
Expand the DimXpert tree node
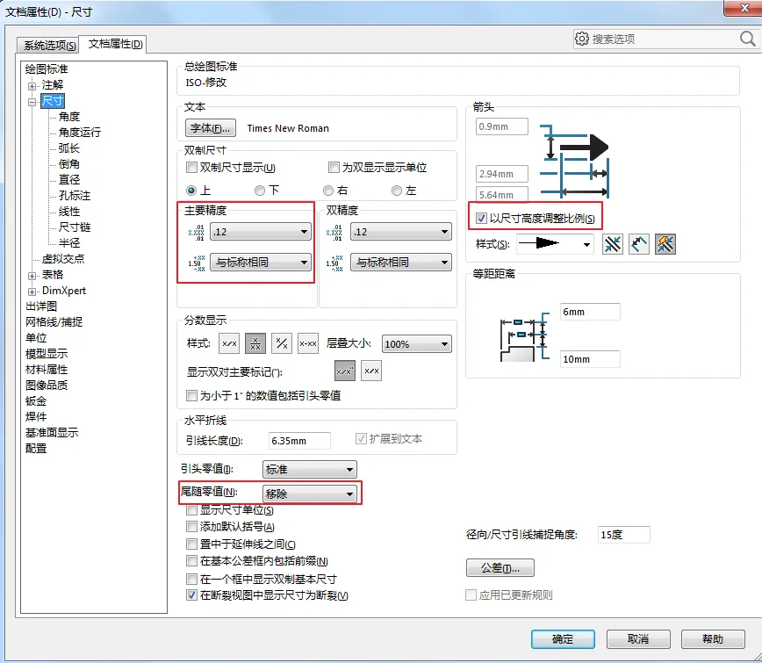click(32, 292)
